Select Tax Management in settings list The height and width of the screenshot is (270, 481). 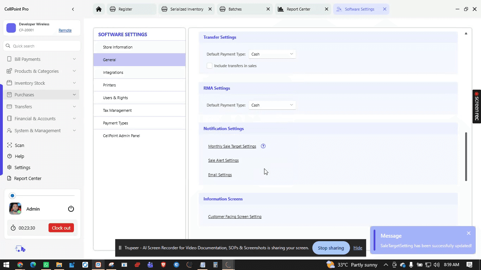[139, 110]
